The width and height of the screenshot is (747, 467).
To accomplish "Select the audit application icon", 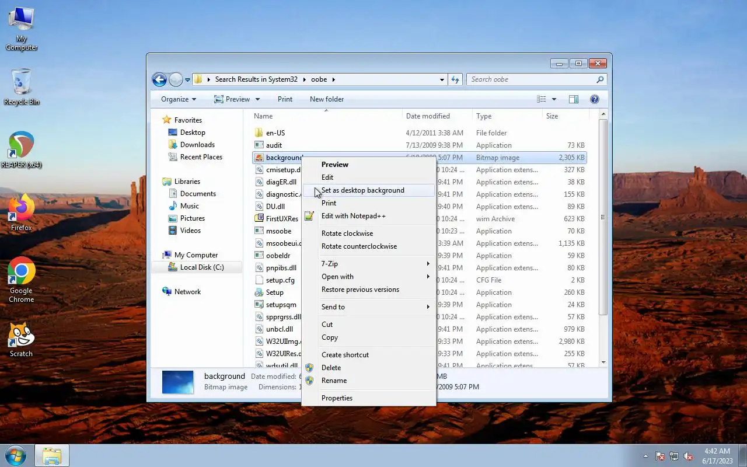I will point(259,145).
